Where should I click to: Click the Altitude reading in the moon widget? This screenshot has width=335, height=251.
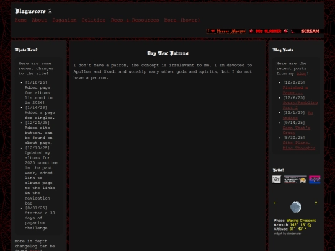(x=290, y=229)
